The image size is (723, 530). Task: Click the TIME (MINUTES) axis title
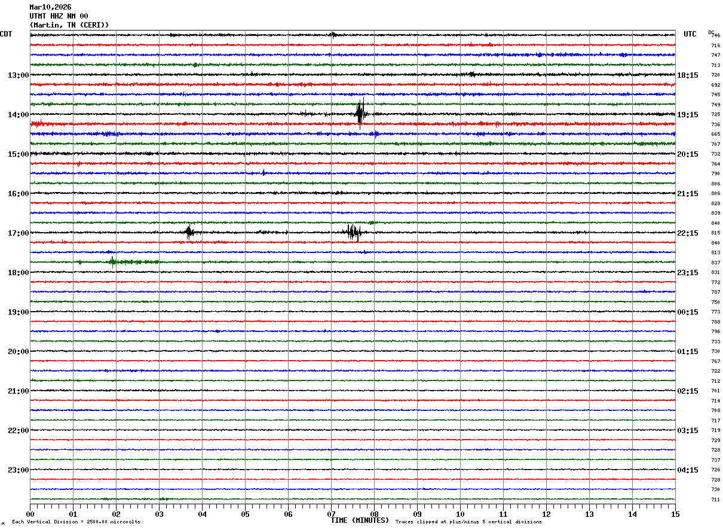click(x=360, y=520)
